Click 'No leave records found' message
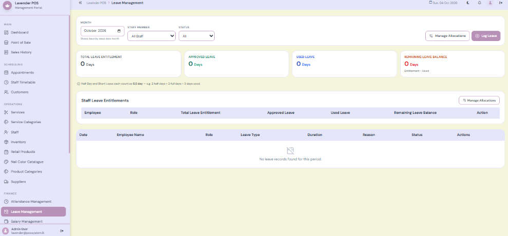508x236 pixels. (x=291, y=159)
